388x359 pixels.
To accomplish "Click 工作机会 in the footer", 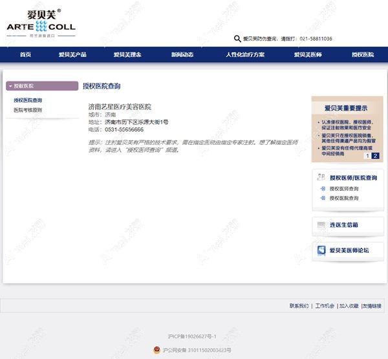I will 325,306.
